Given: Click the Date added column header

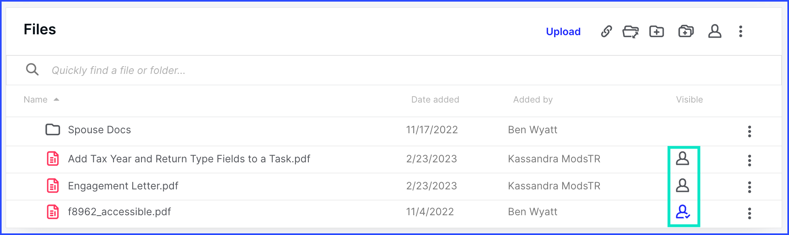Looking at the screenshot, I should (435, 99).
